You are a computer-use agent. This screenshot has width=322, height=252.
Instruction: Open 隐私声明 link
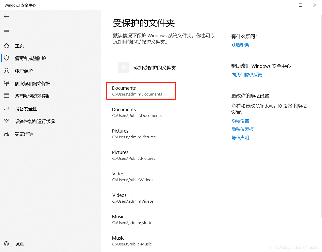click(x=240, y=138)
